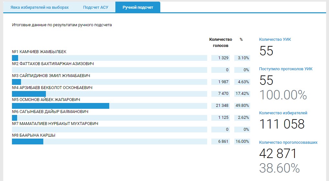Open the Подсчет АСУ tab

(95, 7)
